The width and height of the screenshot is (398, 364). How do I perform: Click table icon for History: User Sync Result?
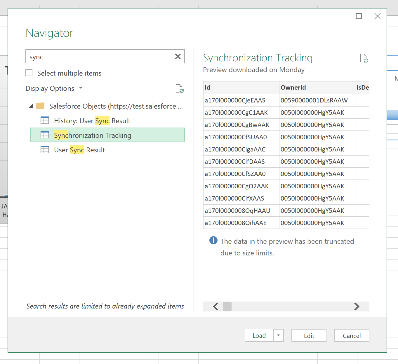pos(45,120)
